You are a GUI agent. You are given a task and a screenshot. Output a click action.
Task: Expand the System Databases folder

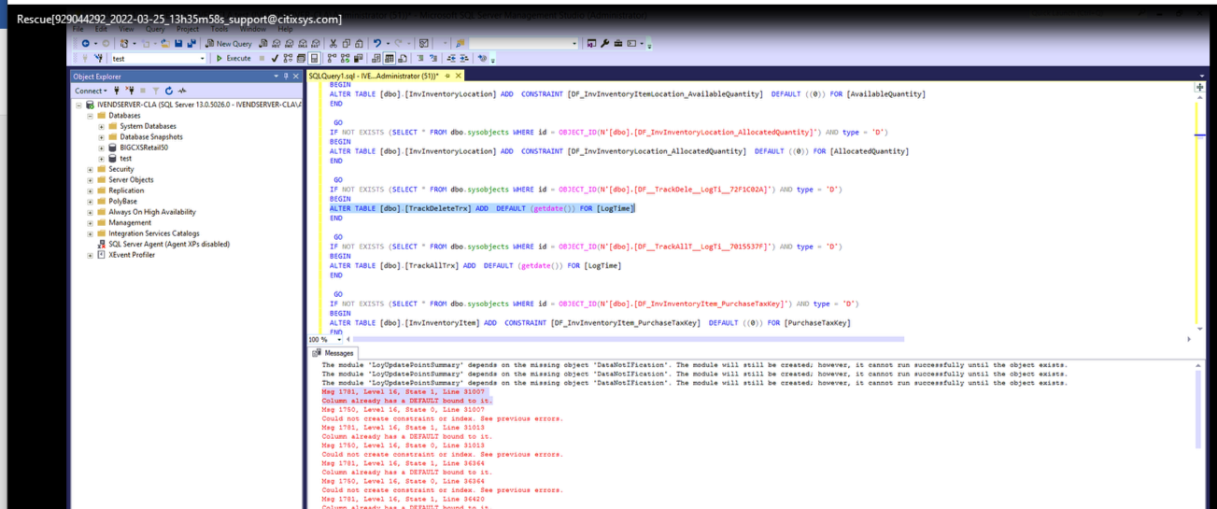click(x=102, y=126)
